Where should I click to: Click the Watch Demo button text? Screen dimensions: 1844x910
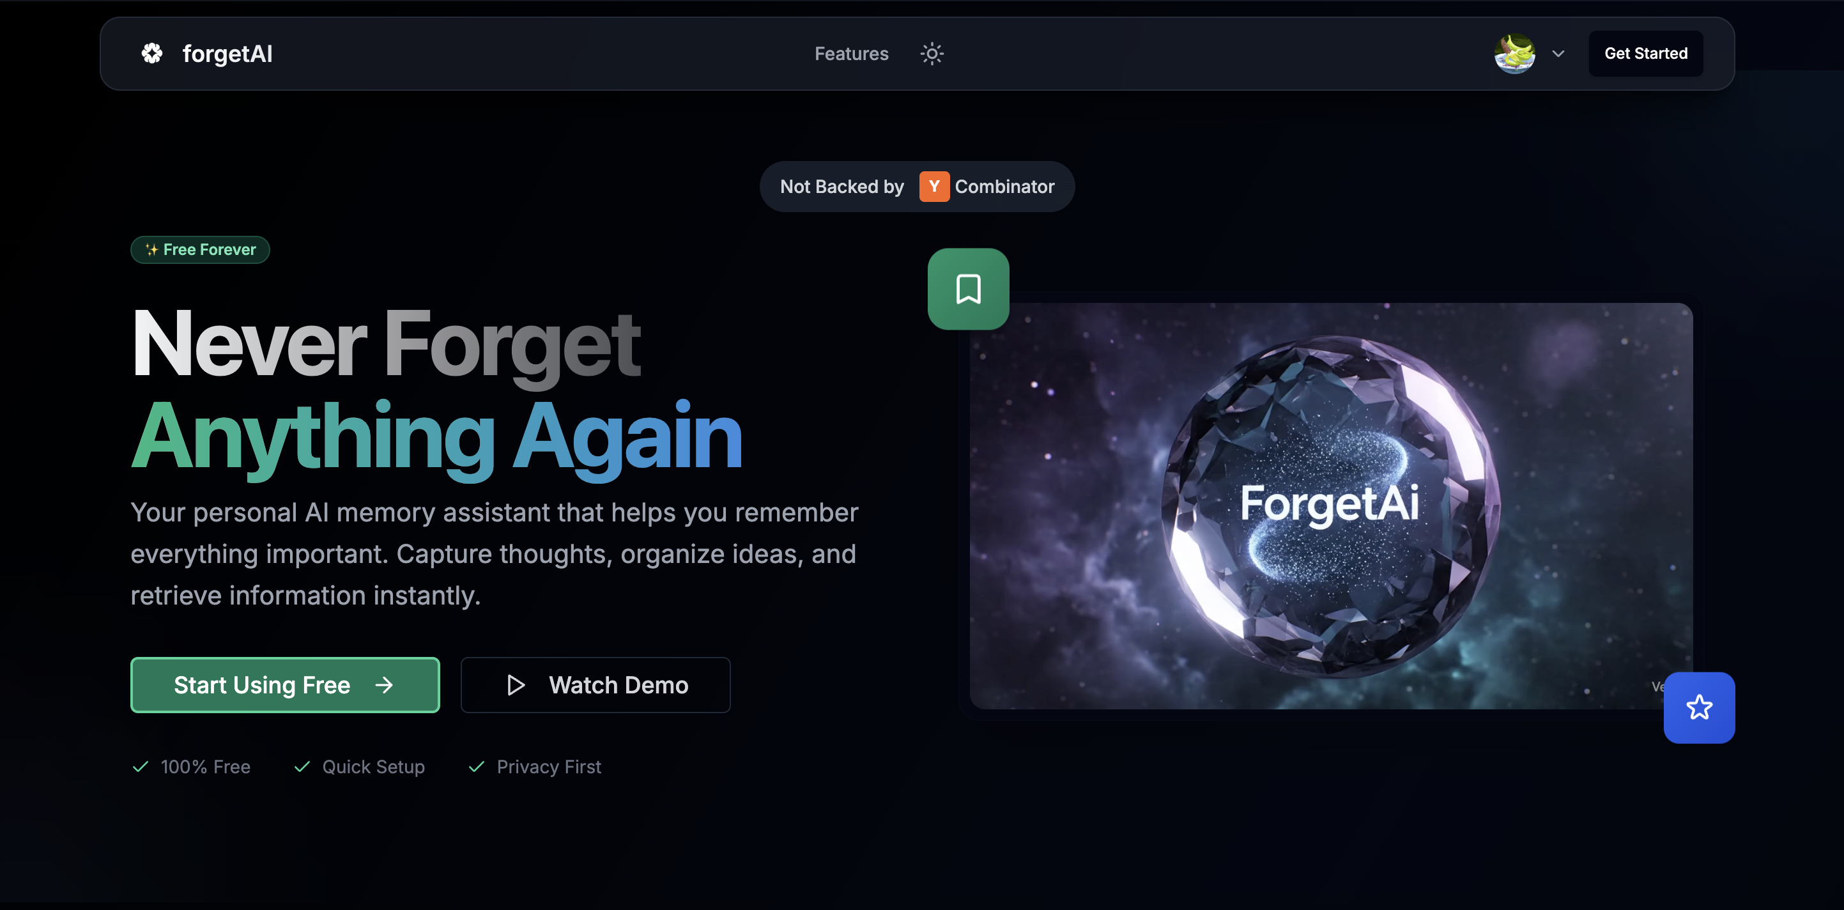(618, 685)
